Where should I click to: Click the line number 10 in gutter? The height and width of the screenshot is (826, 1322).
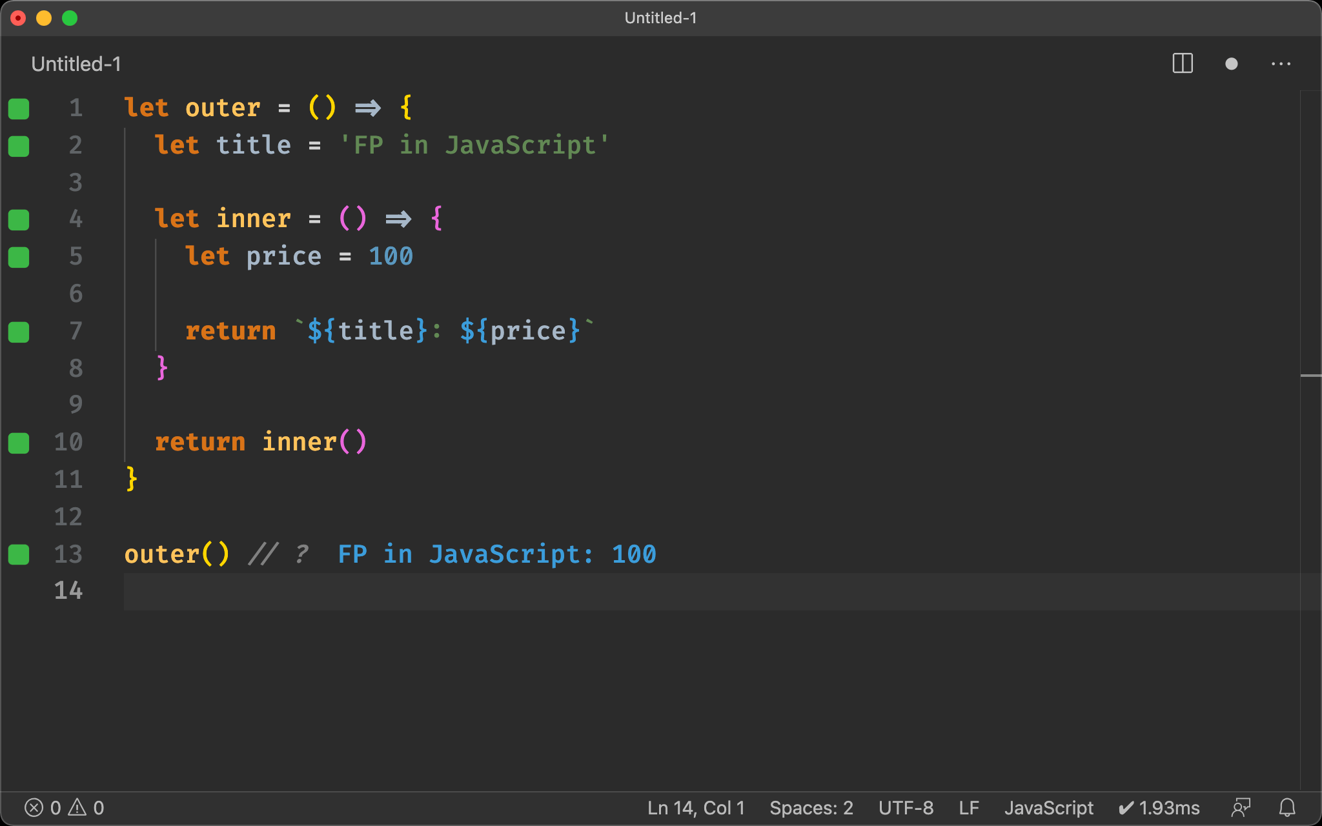coord(68,442)
